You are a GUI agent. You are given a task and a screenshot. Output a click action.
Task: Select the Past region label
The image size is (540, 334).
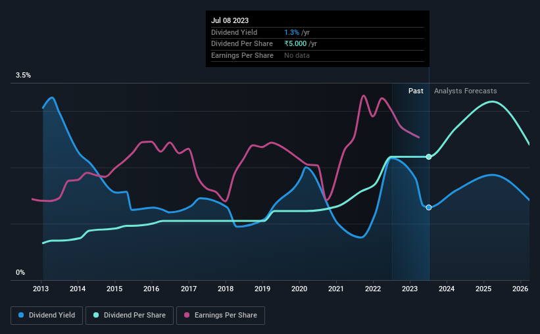click(x=416, y=91)
